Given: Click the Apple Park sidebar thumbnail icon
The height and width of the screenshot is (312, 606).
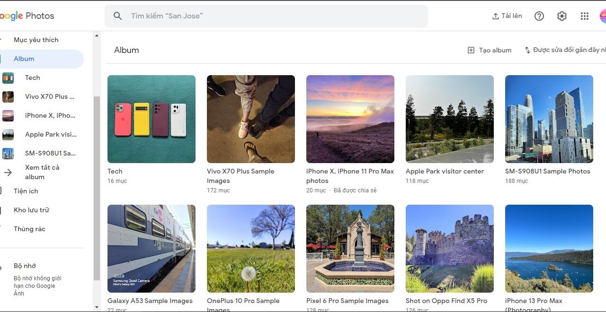Looking at the screenshot, I should [x=8, y=135].
